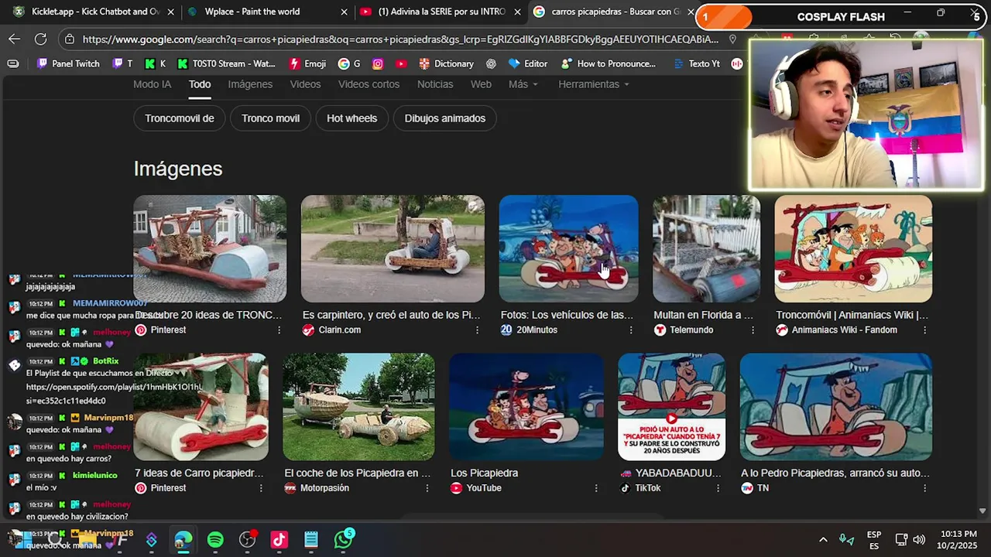Switch to the Modo IA tab
The width and height of the screenshot is (991, 557).
coord(152,84)
